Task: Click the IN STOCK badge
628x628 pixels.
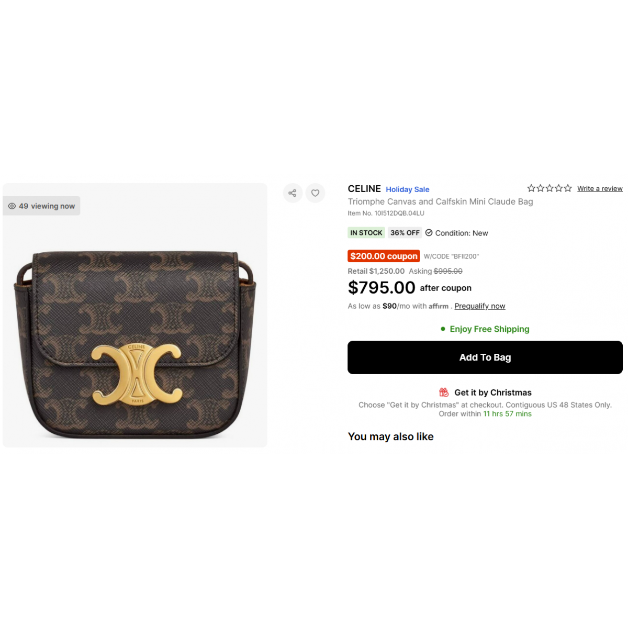Action: [366, 233]
